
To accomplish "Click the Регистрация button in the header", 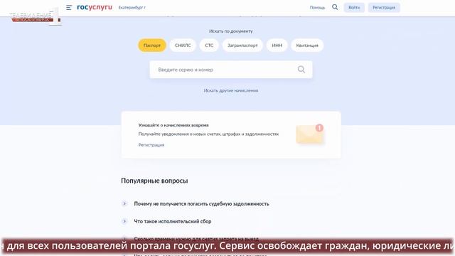I will coord(384,8).
